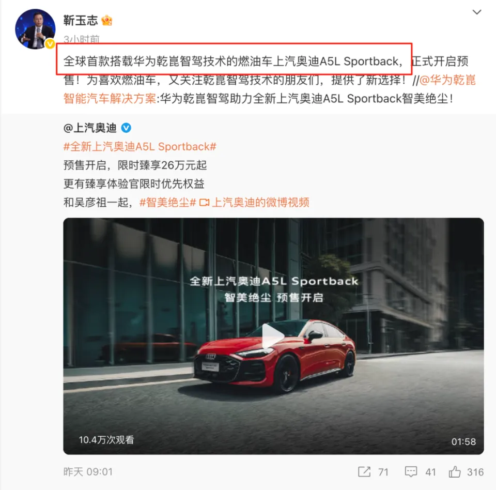
Task: Open hashtag #全新上汽奥迪A5L Sportback#
Action: click(140, 147)
